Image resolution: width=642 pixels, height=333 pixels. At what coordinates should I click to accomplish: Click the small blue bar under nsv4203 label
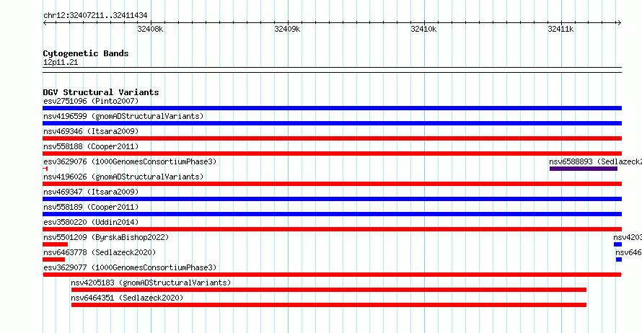[617, 244]
